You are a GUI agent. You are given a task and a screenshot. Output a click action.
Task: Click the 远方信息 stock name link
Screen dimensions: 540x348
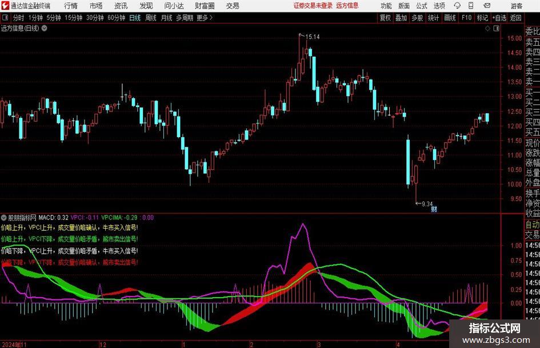click(x=347, y=6)
